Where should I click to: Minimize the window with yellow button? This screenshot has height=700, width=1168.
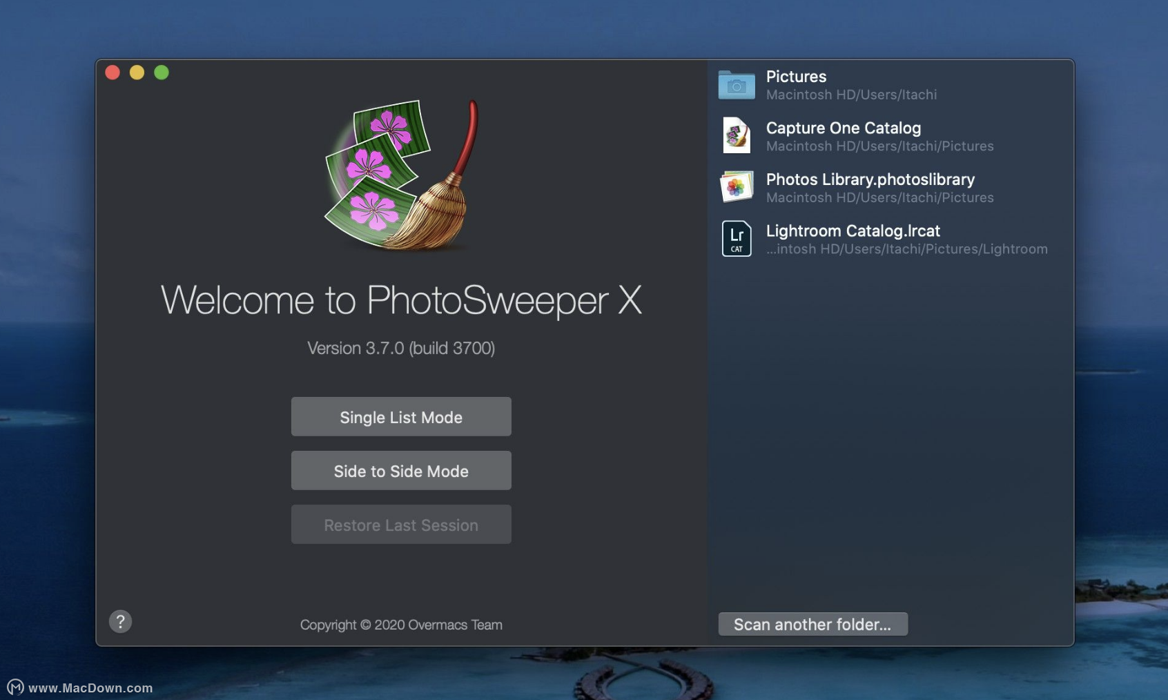137,72
